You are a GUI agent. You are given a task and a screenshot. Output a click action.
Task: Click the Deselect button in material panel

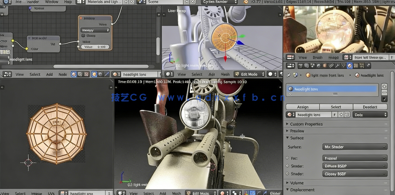[x=370, y=107]
